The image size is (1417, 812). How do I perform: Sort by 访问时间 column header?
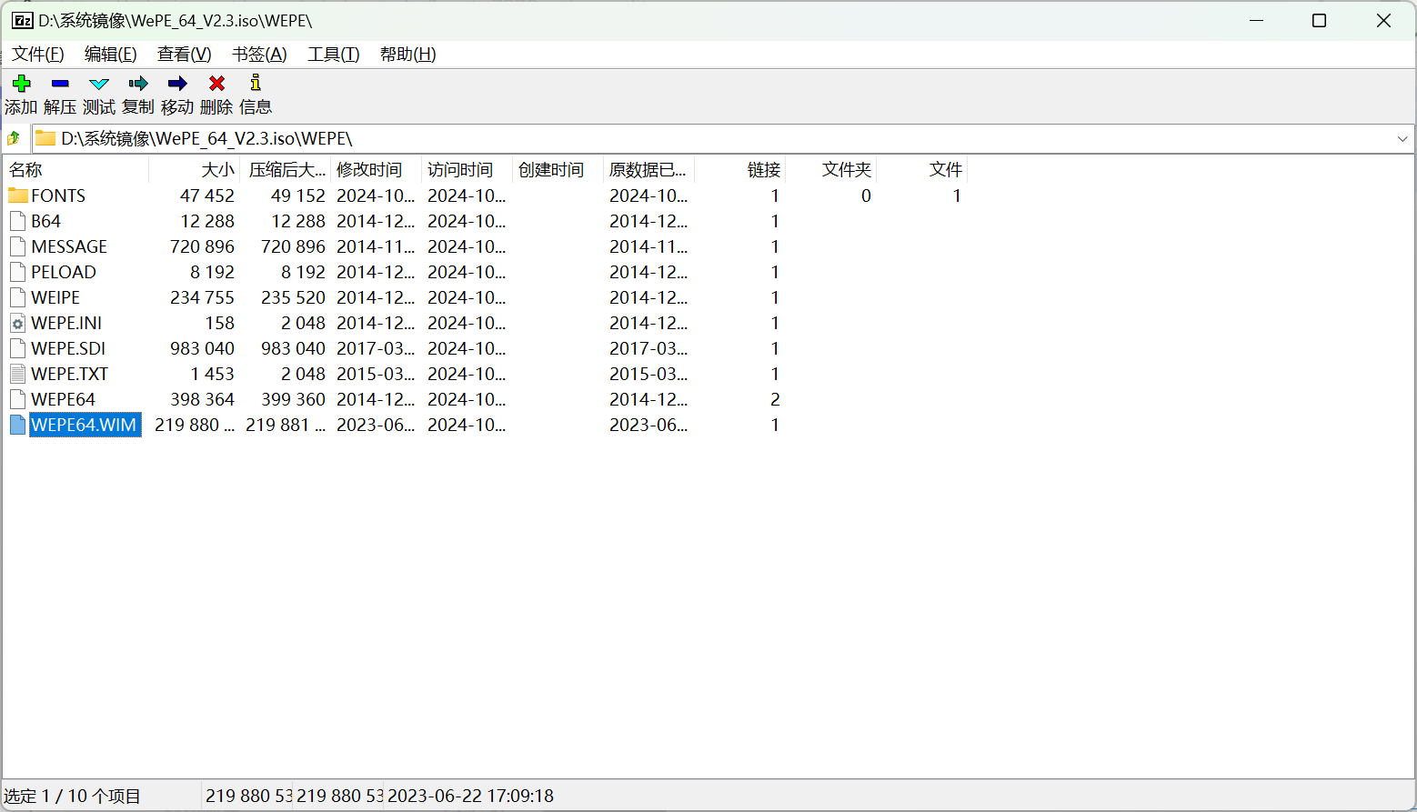tap(467, 170)
